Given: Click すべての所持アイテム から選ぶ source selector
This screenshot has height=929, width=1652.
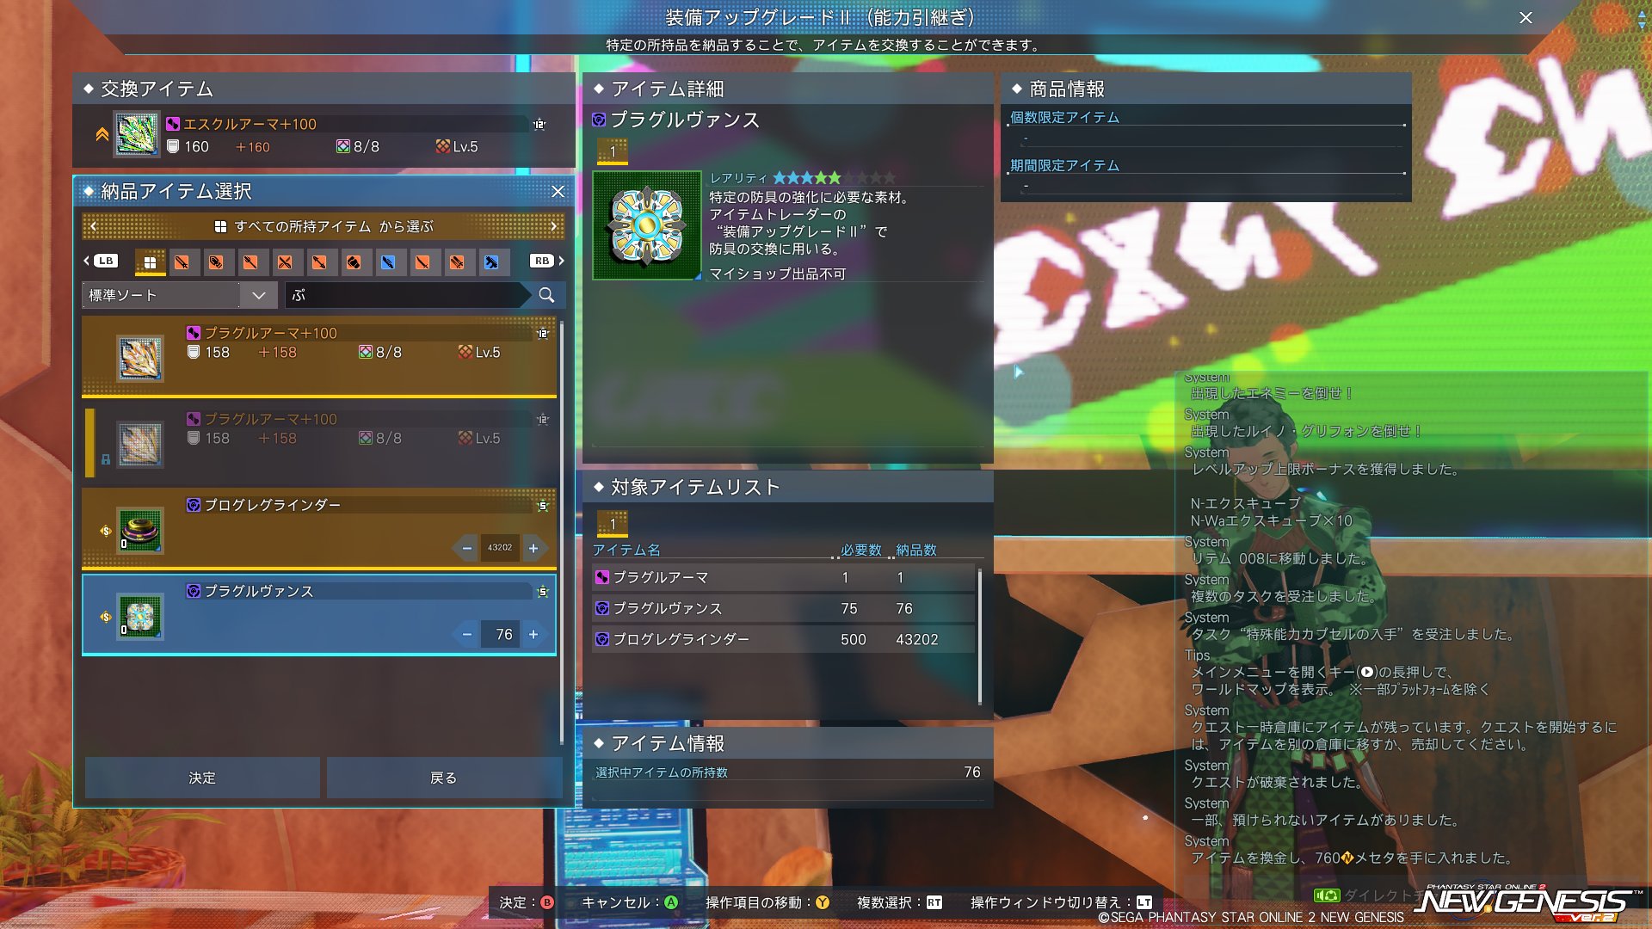Looking at the screenshot, I should click(x=324, y=226).
